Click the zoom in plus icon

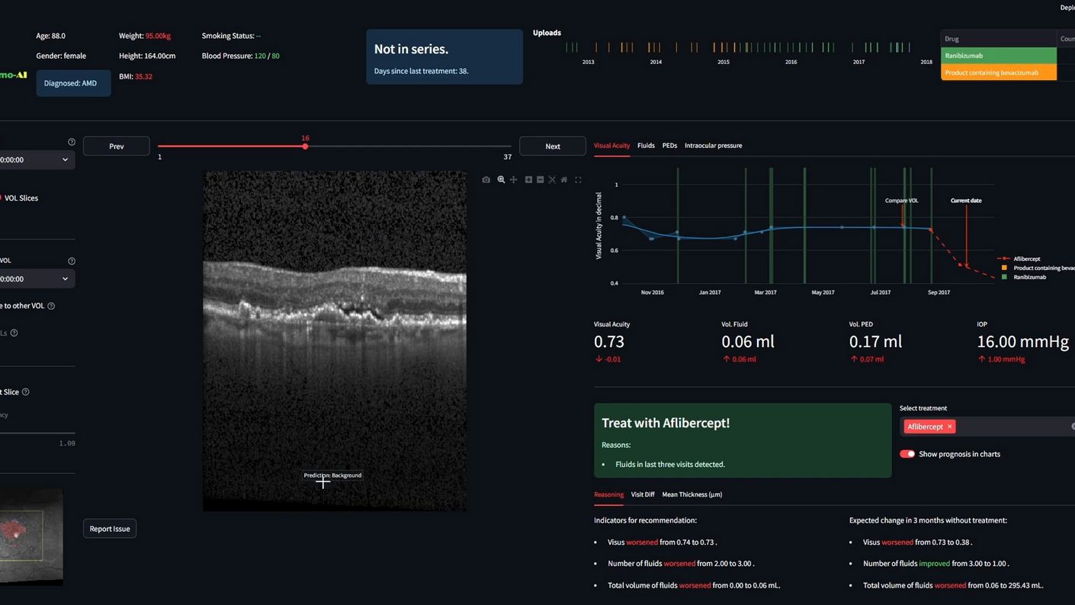point(528,180)
